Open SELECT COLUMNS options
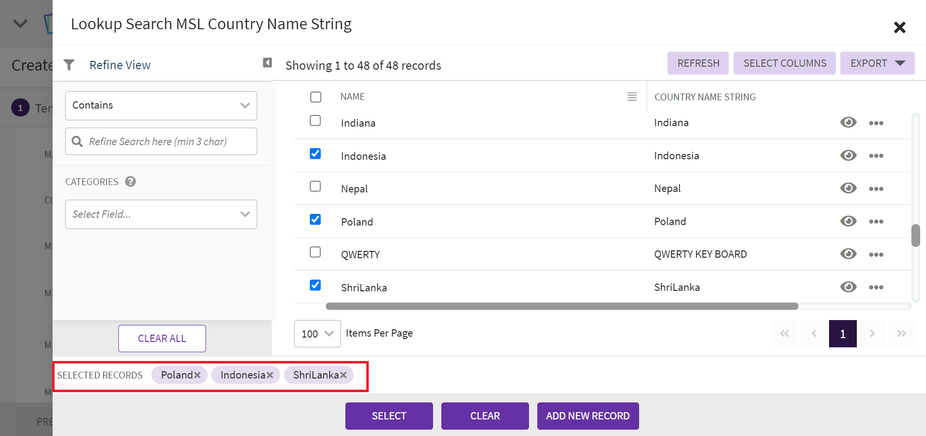 pyautogui.click(x=784, y=63)
